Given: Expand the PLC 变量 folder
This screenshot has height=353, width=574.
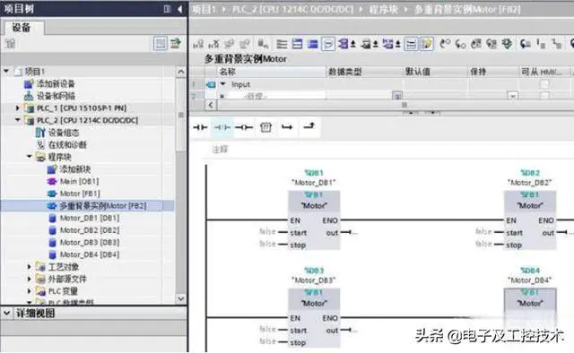Looking at the screenshot, I should (29, 291).
